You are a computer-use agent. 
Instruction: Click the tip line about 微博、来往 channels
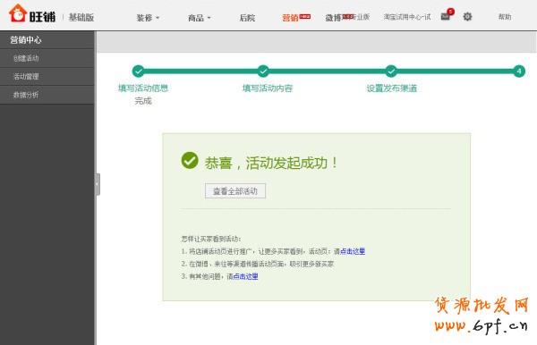coord(258,264)
